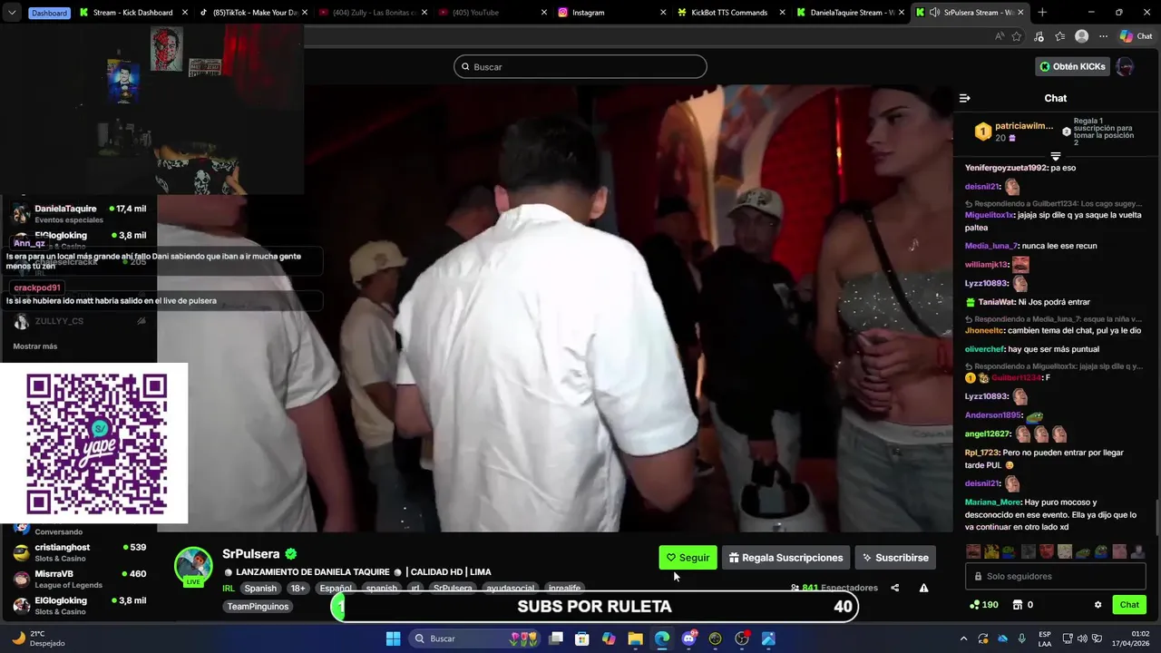Click the microphone tray icon
Image resolution: width=1161 pixels, height=653 pixels.
(x=1022, y=638)
